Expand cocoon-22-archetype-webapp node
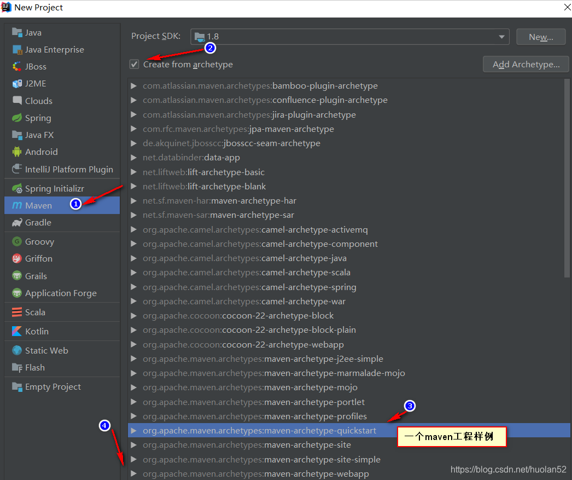Image resolution: width=572 pixels, height=480 pixels. [x=134, y=345]
